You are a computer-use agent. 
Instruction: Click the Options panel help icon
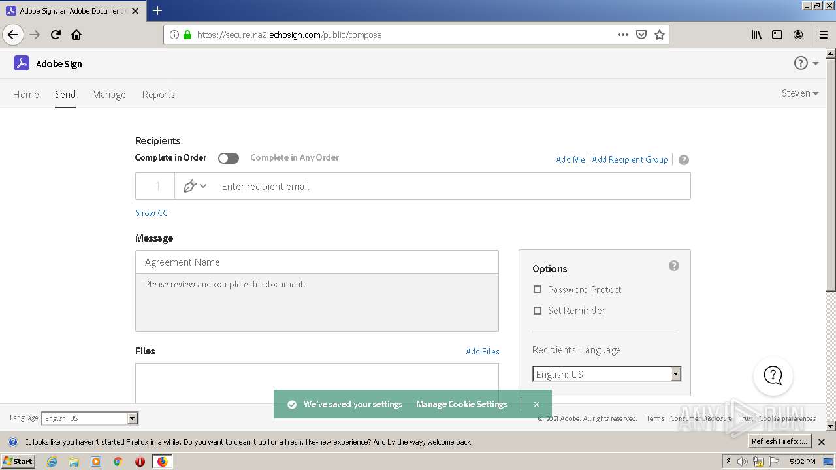pos(674,266)
